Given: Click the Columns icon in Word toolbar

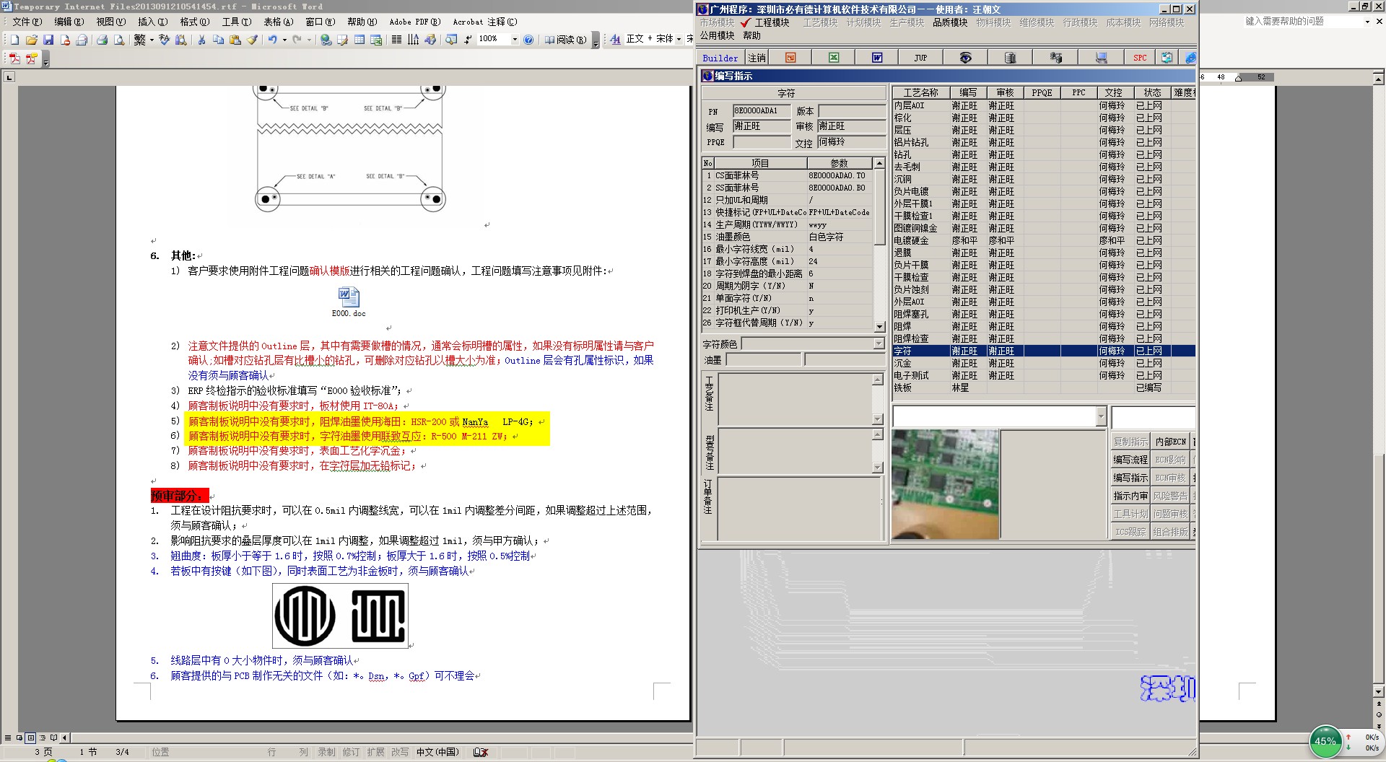Looking at the screenshot, I should [396, 40].
